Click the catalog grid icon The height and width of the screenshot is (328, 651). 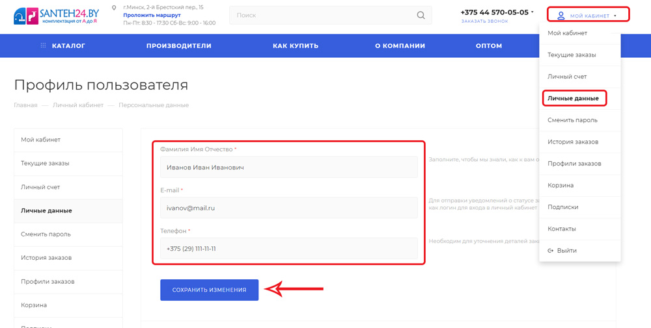point(43,45)
